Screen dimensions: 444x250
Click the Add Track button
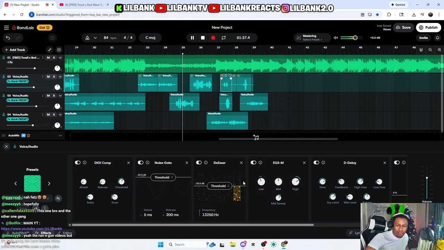pyautogui.click(x=15, y=50)
